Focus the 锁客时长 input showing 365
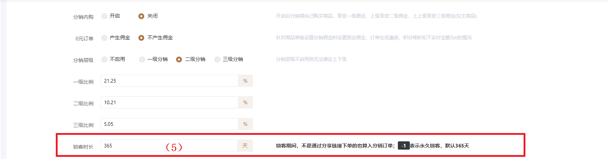This screenshot has height=159, width=608. (169, 146)
